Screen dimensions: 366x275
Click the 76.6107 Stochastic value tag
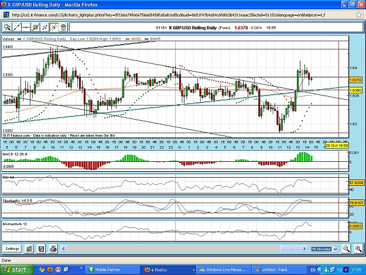(x=356, y=203)
